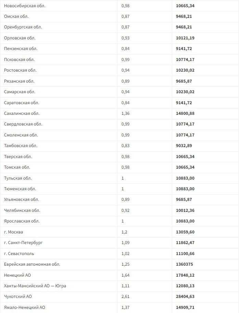This screenshot has width=239, height=313.
Task: Click the г. Санкт-Петербург cell
Action: click(x=23, y=243)
